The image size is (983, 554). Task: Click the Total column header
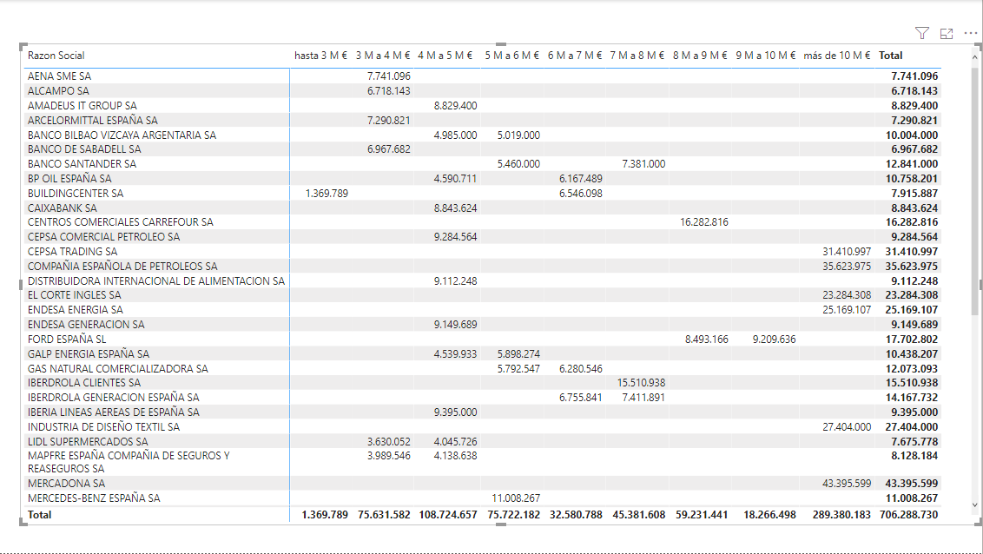coord(891,56)
